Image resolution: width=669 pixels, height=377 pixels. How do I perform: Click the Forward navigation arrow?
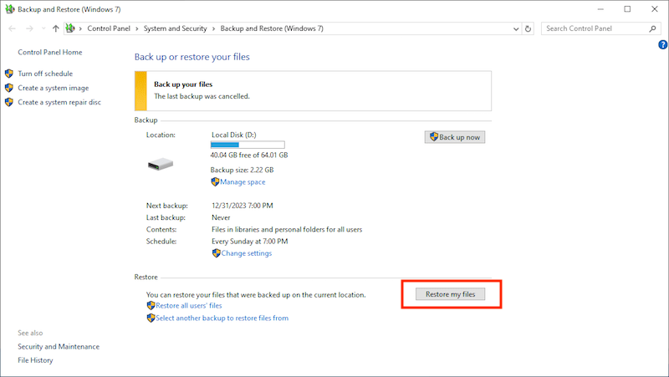pyautogui.click(x=29, y=28)
